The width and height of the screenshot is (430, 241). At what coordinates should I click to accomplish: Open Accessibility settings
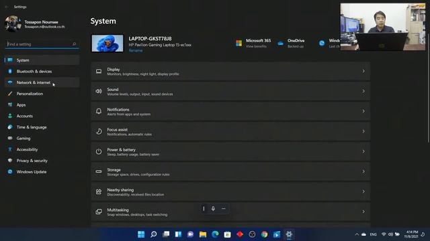[x=42, y=150]
